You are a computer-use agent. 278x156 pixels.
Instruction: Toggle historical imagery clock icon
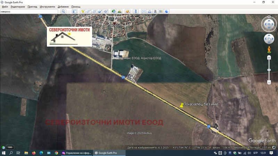point(114,11)
